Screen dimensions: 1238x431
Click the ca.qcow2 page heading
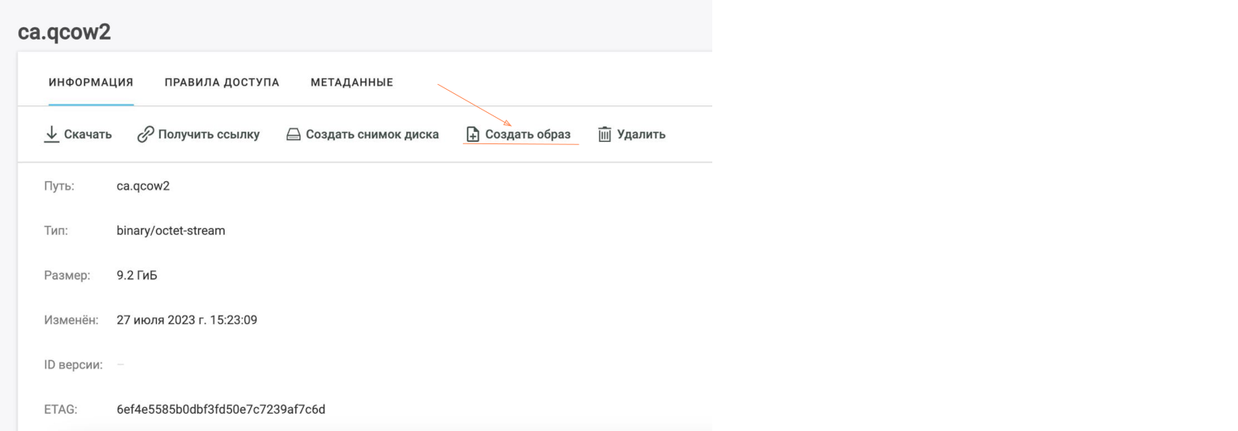coord(64,32)
